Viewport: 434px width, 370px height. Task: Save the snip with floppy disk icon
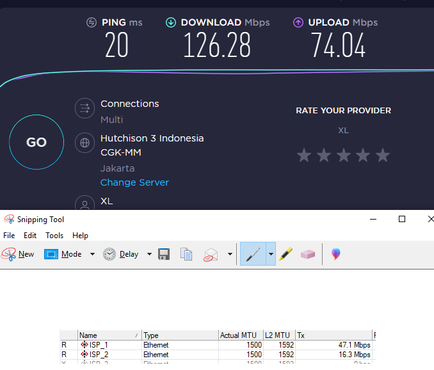point(164,254)
